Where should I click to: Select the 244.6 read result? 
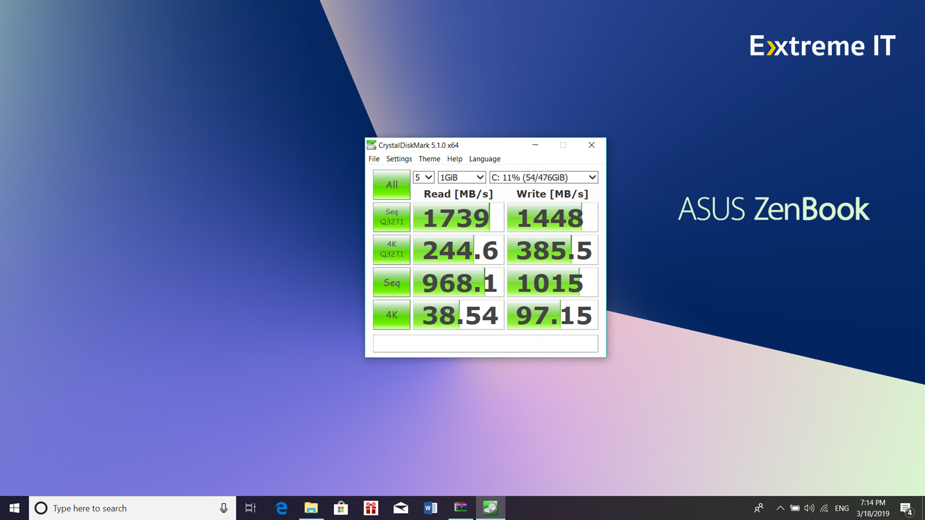458,250
